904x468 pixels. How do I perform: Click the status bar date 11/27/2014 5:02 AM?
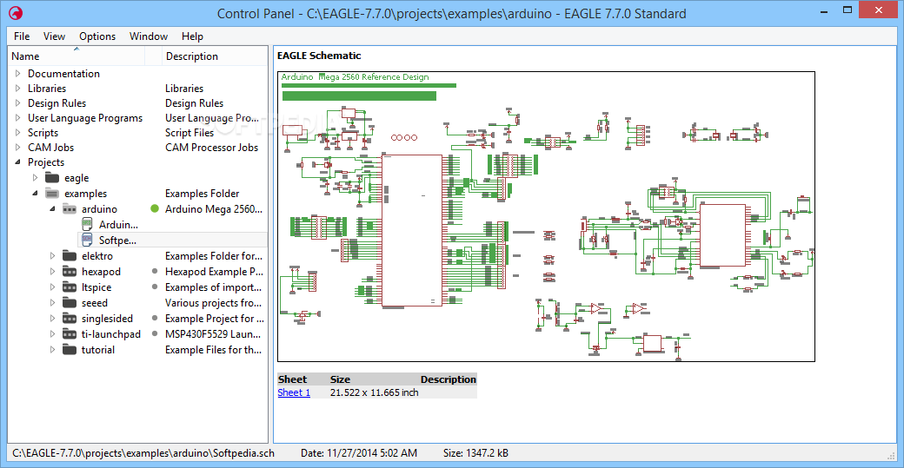[359, 453]
